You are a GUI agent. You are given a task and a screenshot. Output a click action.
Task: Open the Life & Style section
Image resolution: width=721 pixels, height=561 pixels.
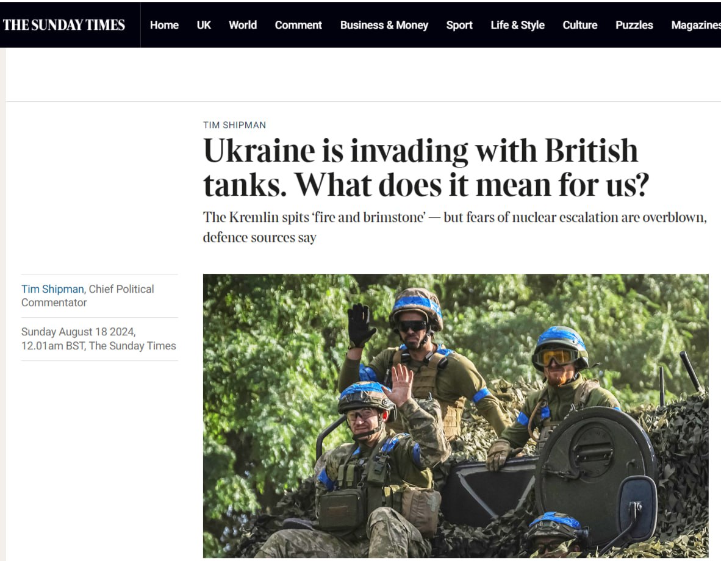tap(517, 25)
